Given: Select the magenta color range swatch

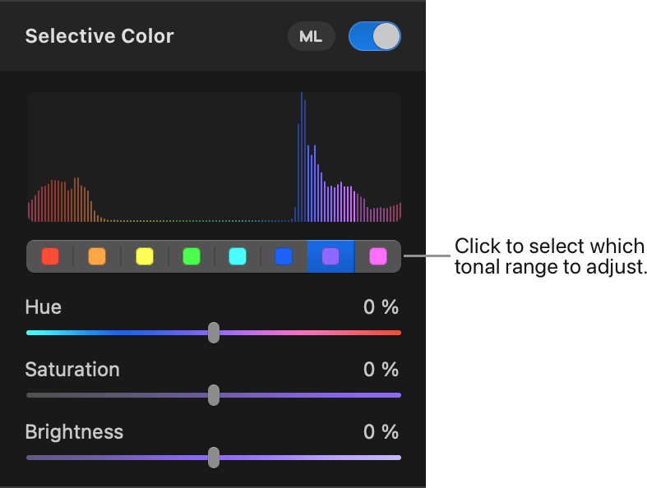Looking at the screenshot, I should click(378, 256).
